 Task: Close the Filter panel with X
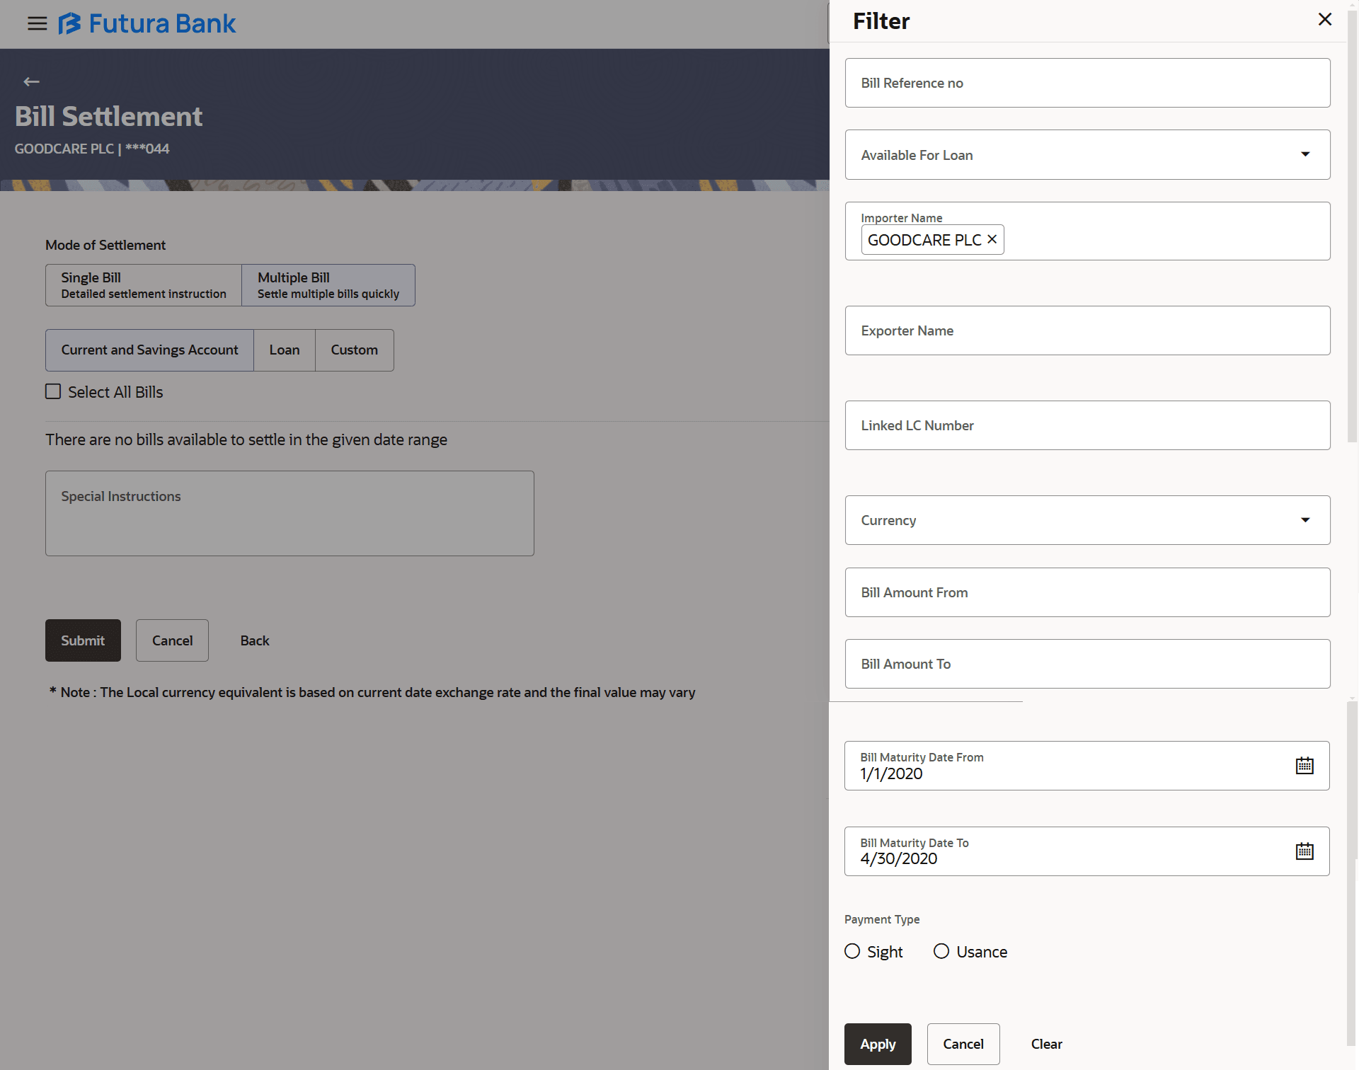pyautogui.click(x=1324, y=20)
